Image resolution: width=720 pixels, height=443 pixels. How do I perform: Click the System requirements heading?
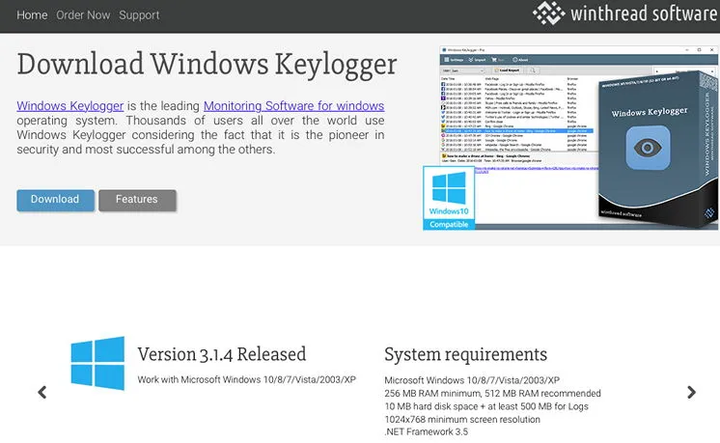click(x=465, y=354)
